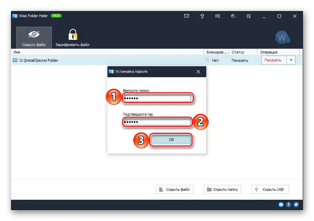Focus the Подтвердите пароль input field
The image size is (314, 221).
pos(157,122)
